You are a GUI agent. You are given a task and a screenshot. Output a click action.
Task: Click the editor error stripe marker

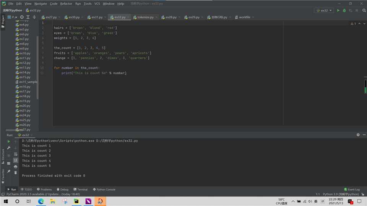(x=365, y=77)
